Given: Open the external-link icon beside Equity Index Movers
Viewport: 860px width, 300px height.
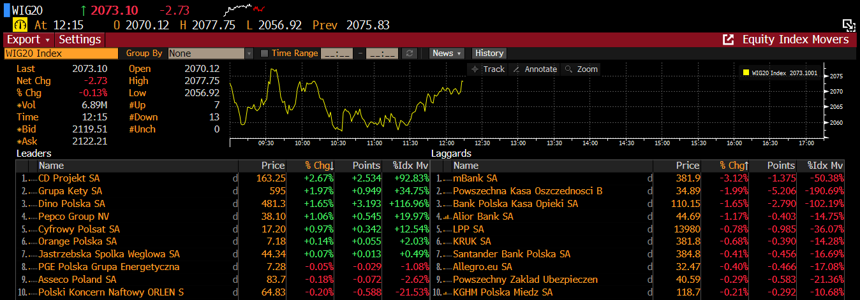Looking at the screenshot, I should [728, 39].
